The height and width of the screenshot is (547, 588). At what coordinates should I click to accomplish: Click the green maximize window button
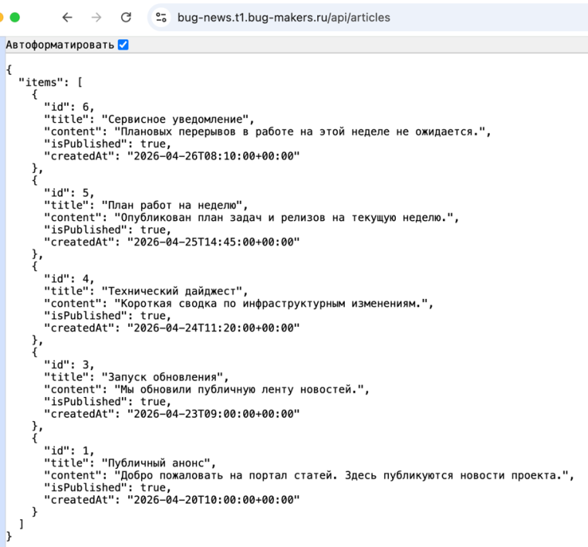tap(15, 17)
